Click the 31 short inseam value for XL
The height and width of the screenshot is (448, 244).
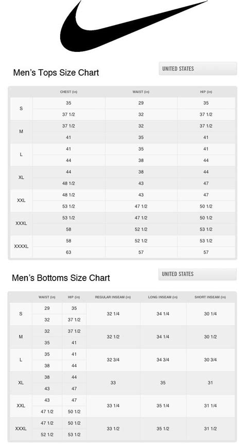point(210,383)
